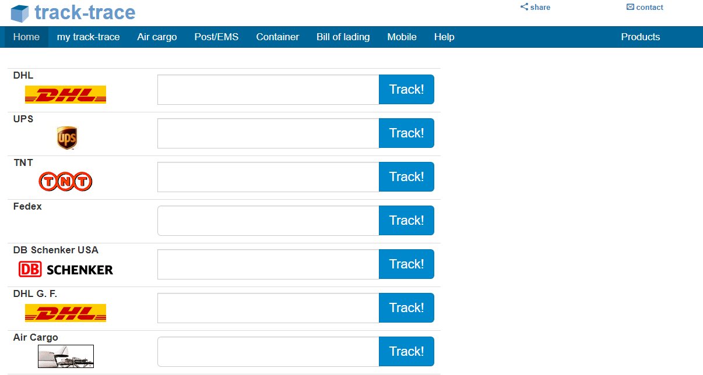Click the DHL carrier label text
Image resolution: width=703 pixels, height=375 pixels.
coord(23,75)
